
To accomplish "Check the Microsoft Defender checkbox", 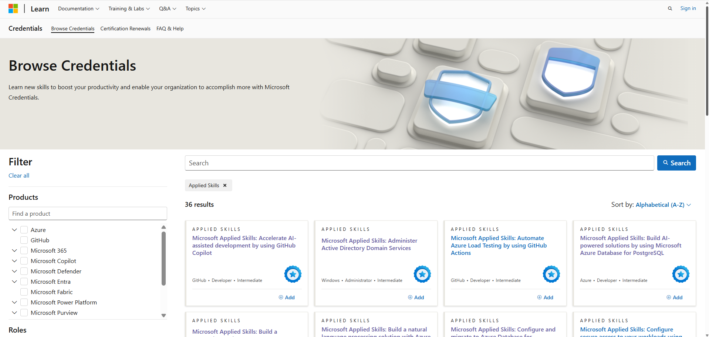I will click(x=24, y=271).
